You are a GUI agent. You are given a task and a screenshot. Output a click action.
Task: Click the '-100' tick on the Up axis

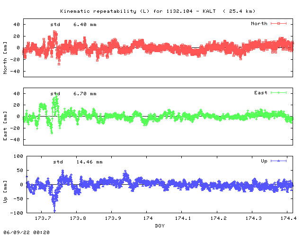pyautogui.click(x=17, y=213)
